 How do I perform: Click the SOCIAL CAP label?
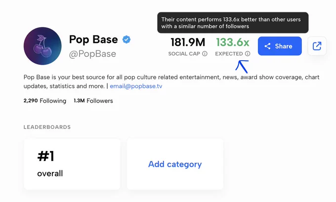tap(184, 54)
